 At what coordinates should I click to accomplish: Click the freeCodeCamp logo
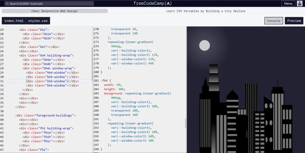tap(152, 3)
